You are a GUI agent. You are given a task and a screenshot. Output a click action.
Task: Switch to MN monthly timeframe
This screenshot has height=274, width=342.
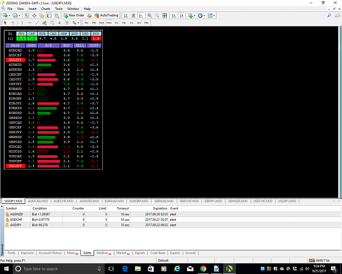point(146,22)
